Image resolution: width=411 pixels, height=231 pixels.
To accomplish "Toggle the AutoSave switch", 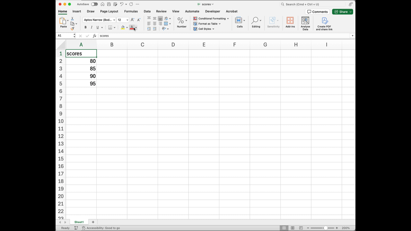I will click(94, 4).
